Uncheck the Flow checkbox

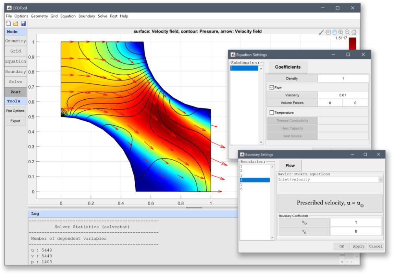(x=272, y=88)
